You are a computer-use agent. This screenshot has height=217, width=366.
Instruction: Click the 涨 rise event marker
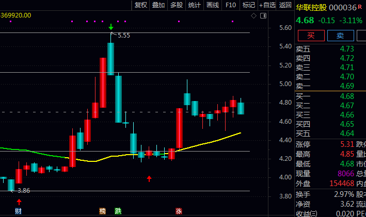click(x=179, y=211)
